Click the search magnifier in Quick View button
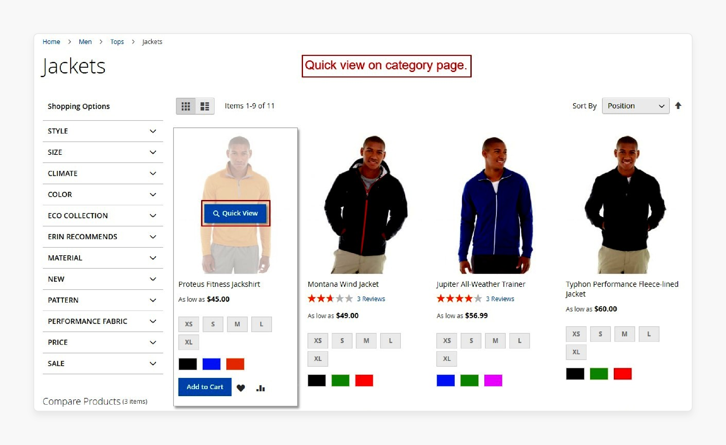This screenshot has height=445, width=726. coord(215,213)
